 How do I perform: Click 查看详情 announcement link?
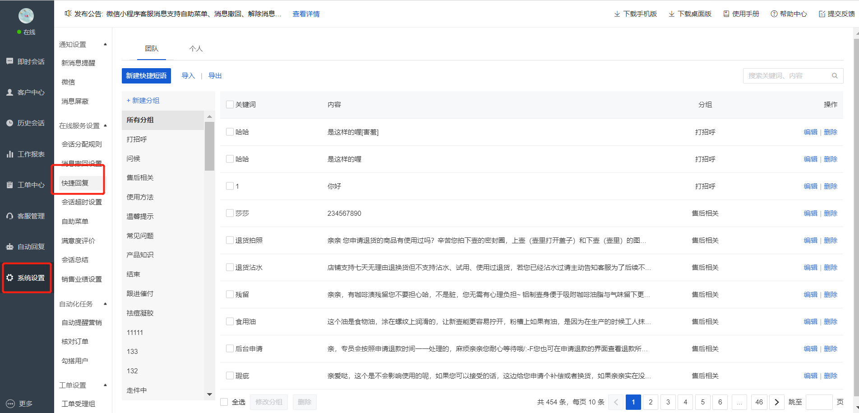pos(306,14)
